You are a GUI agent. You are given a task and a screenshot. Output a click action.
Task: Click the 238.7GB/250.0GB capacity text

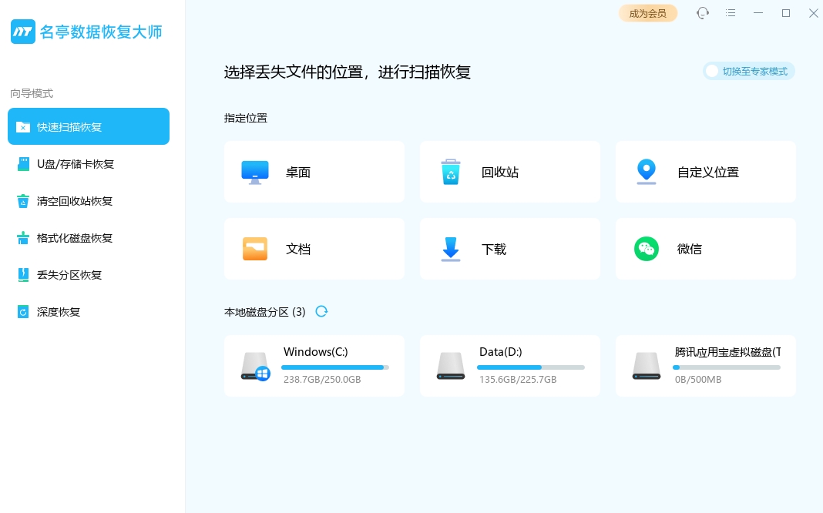322,379
